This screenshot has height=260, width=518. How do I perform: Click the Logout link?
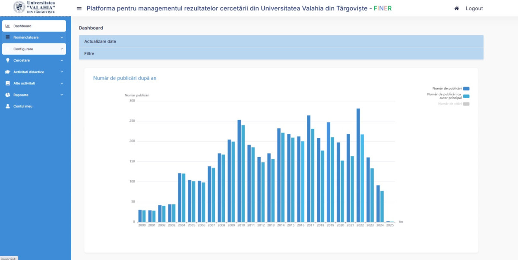point(474,9)
